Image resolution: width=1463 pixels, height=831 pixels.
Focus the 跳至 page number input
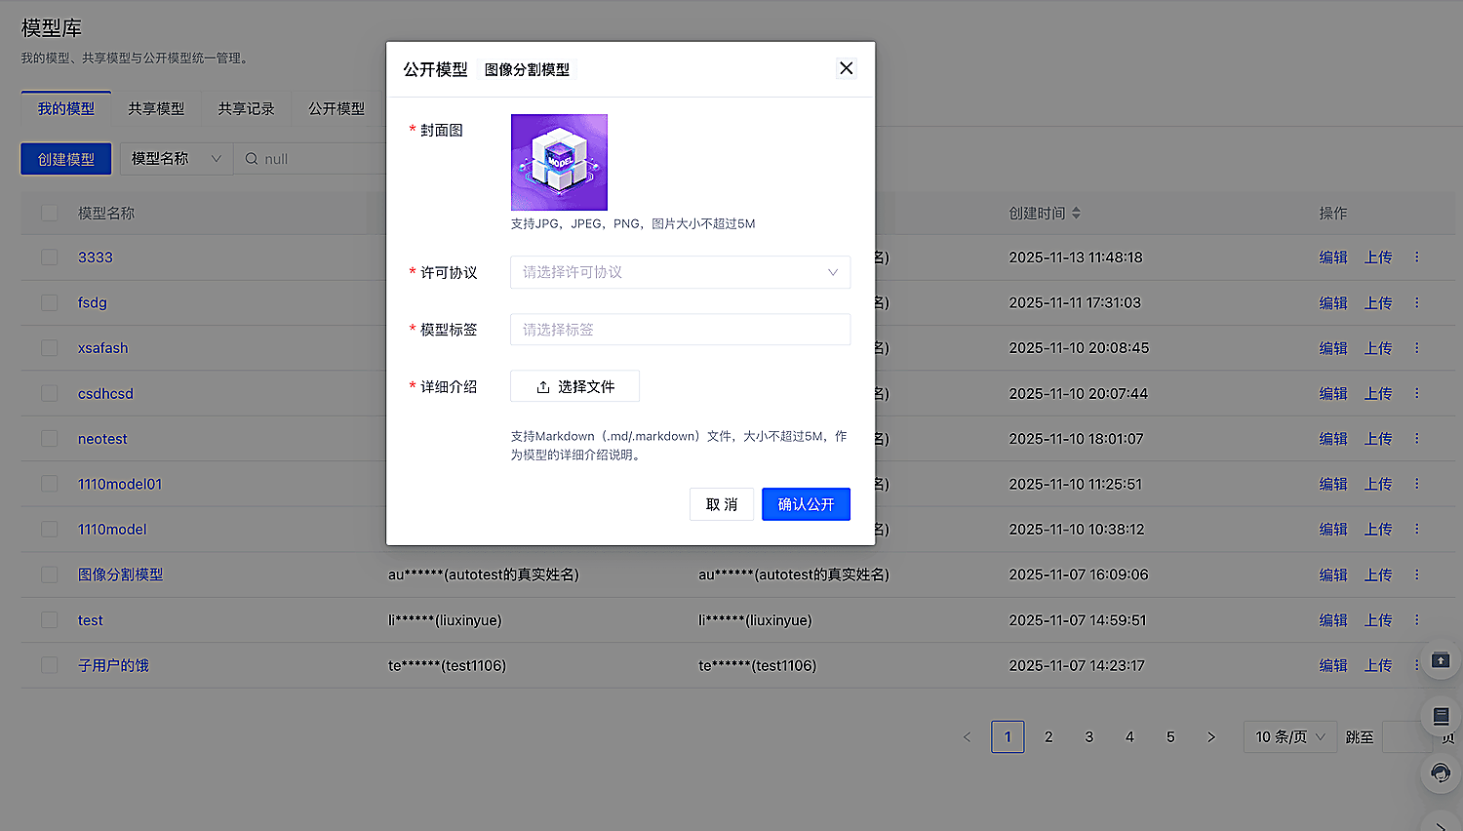(x=1406, y=737)
